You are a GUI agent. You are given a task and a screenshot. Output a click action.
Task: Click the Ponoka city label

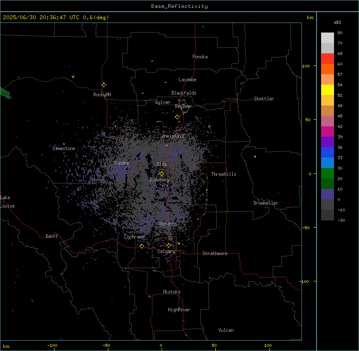(x=200, y=57)
